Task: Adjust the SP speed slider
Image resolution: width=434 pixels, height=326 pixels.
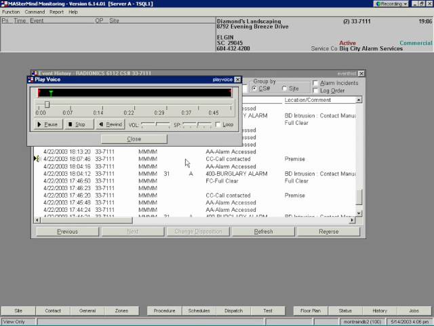Action: tap(197, 125)
